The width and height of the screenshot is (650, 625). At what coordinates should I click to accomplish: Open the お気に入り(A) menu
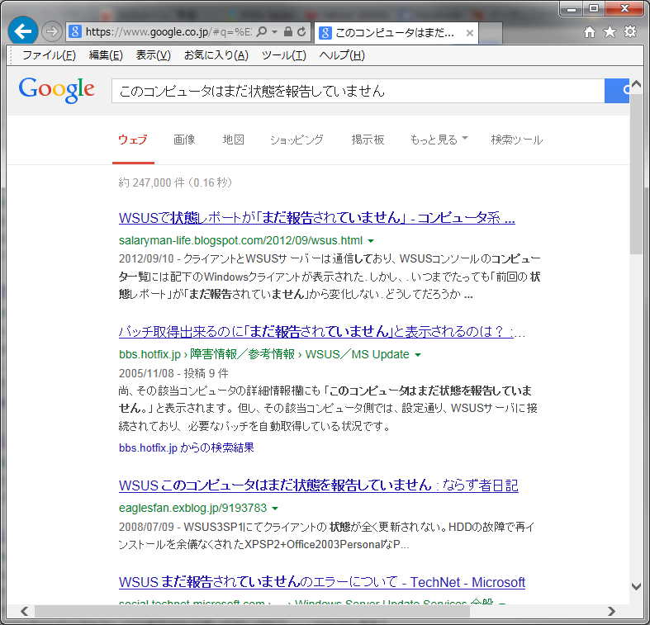coord(216,55)
